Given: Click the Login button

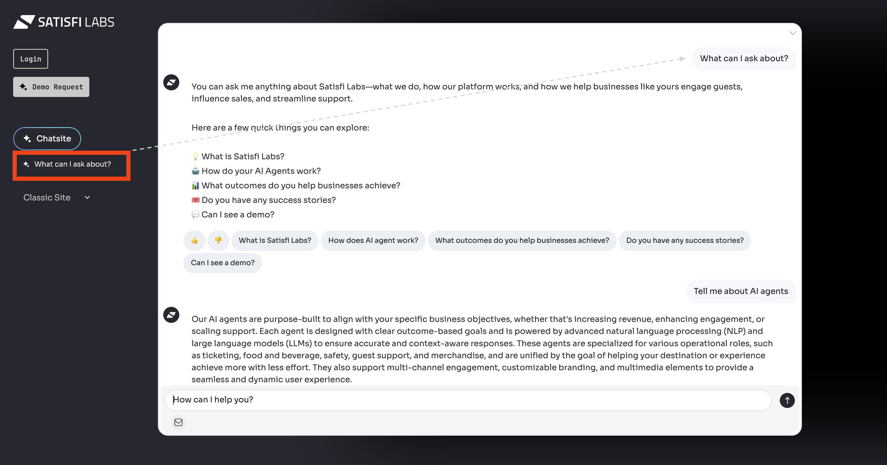Looking at the screenshot, I should pos(31,59).
